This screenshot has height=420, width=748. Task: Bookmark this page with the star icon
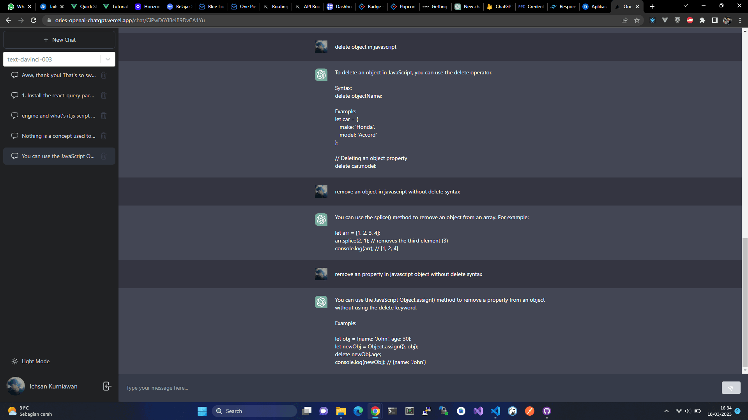tap(637, 20)
